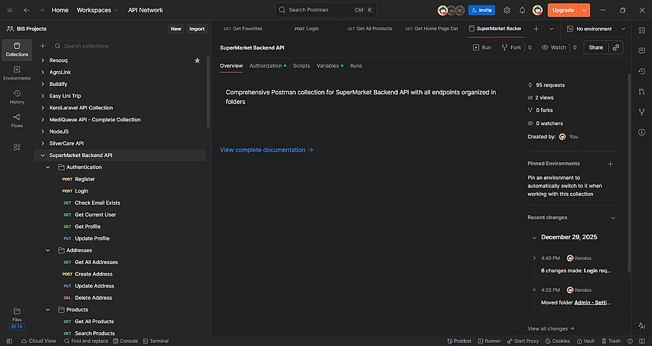
Task: Click the notifications bell icon
Action: click(x=522, y=10)
